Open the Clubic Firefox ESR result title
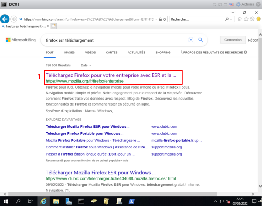The height and width of the screenshot is (206, 262). click(101, 173)
